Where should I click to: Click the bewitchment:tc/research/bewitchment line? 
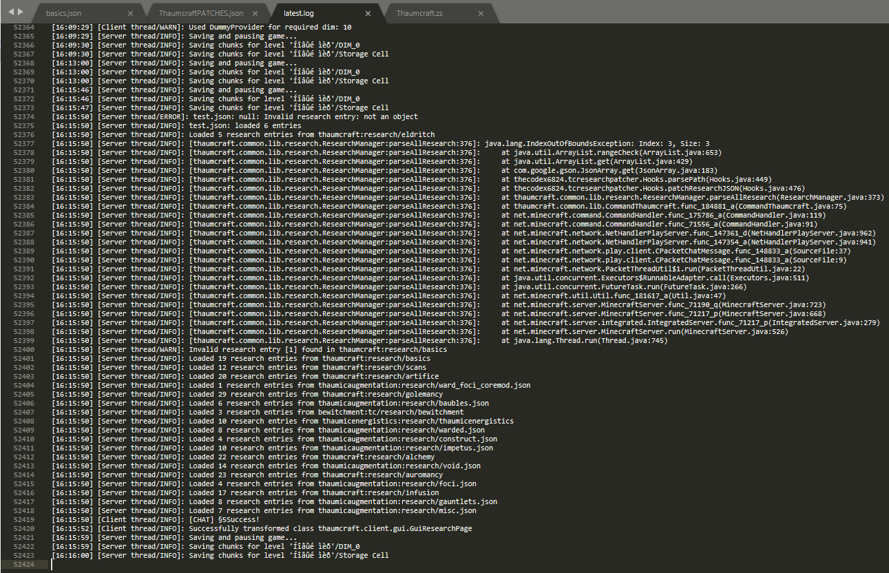point(258,412)
